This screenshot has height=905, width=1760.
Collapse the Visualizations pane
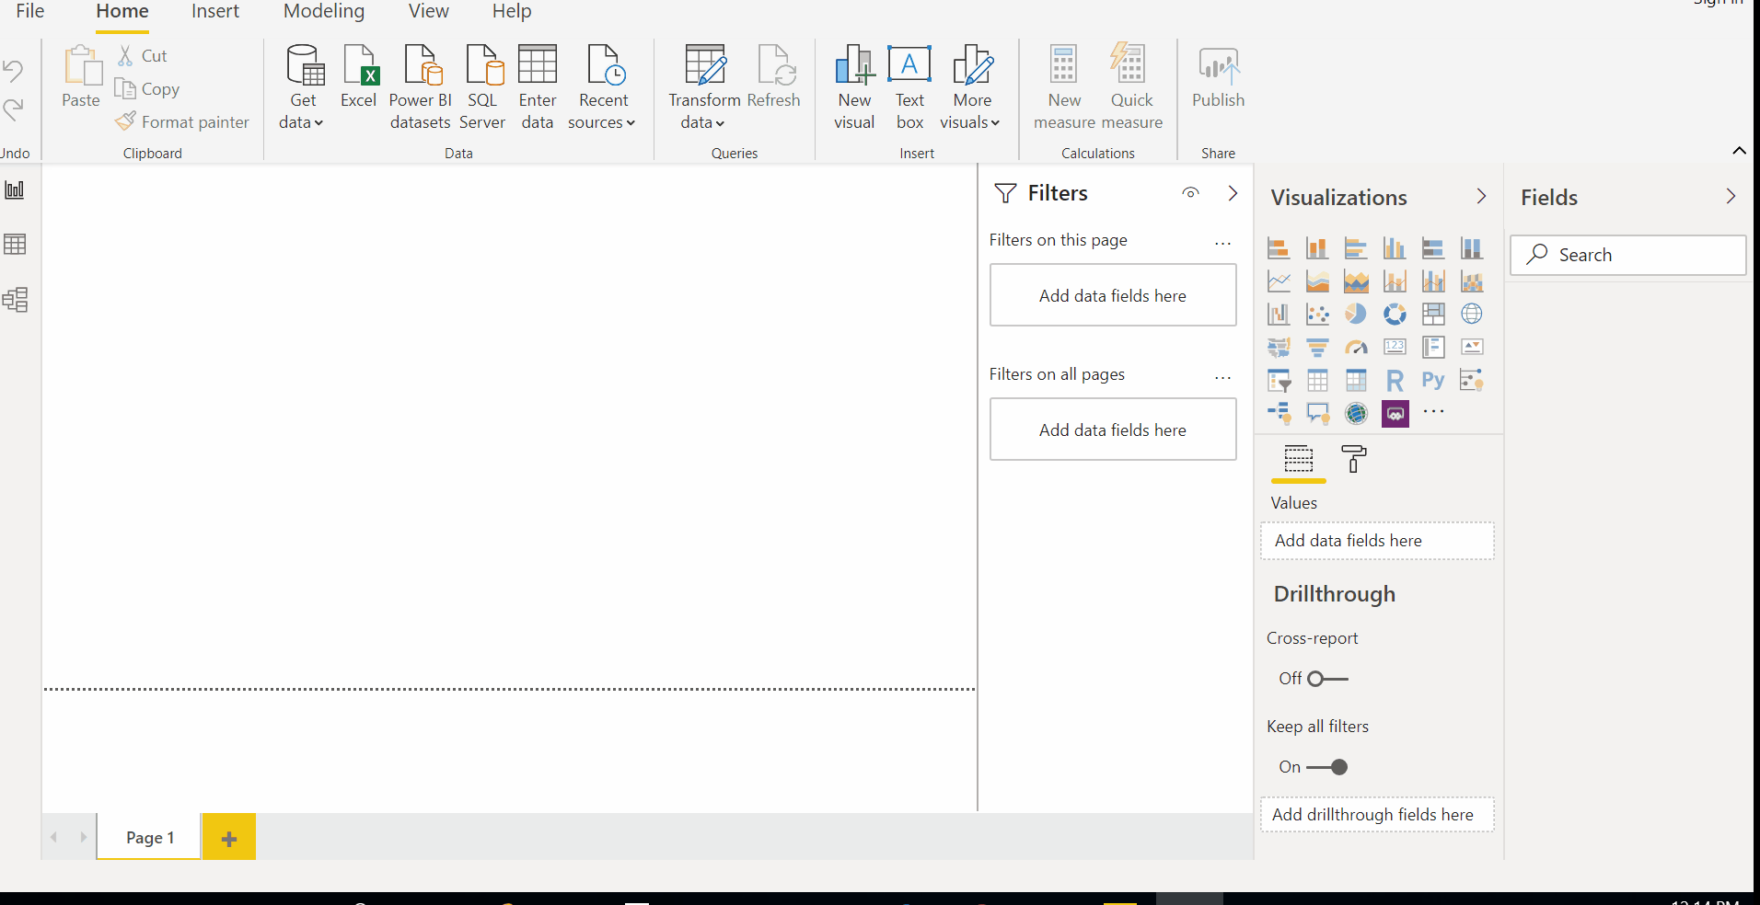1480,196
